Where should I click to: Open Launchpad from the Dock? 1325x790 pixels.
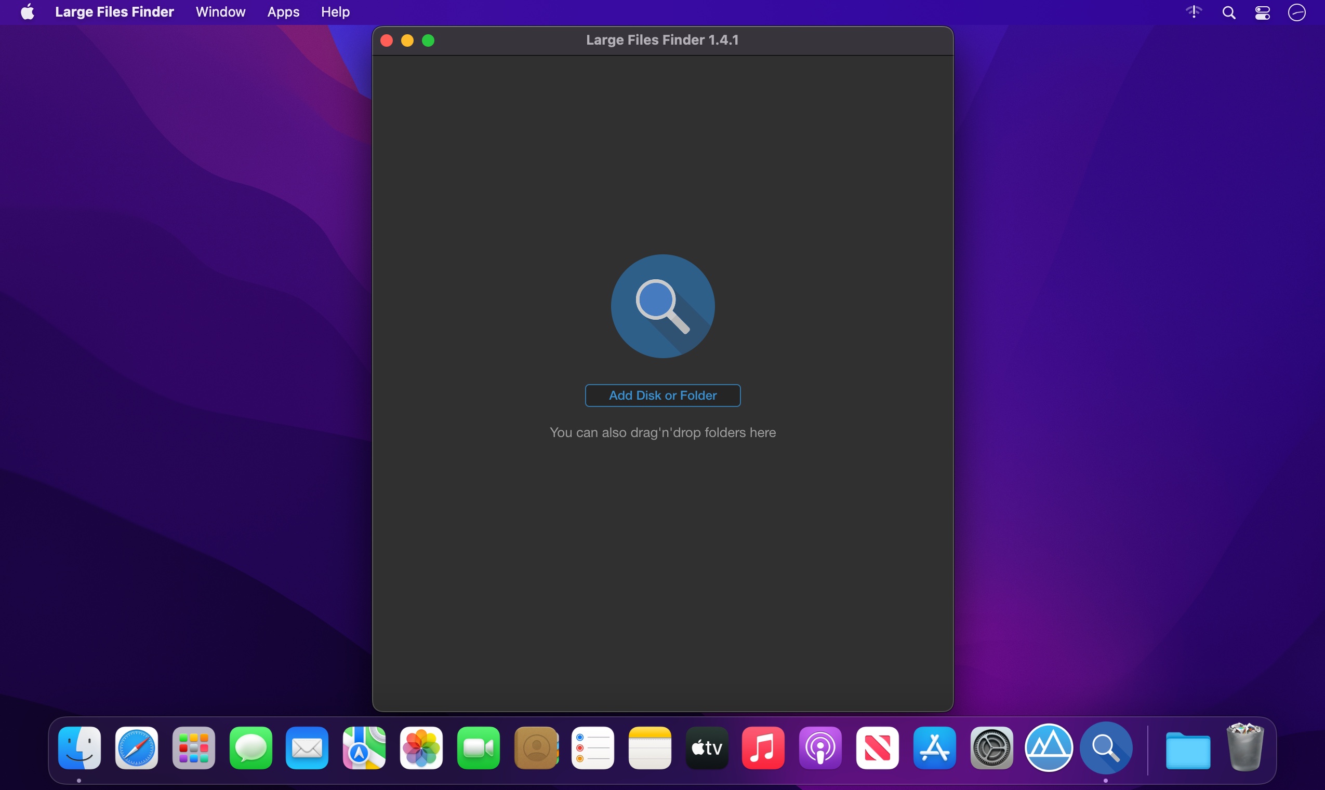tap(193, 748)
